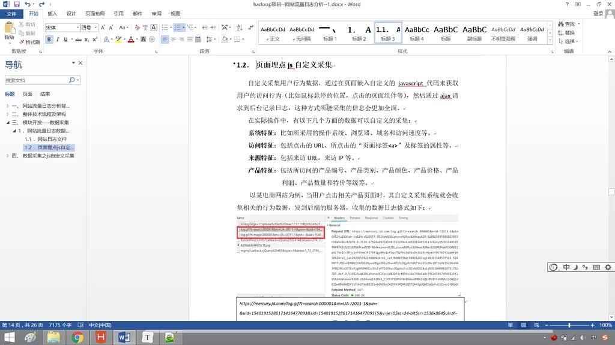This screenshot has width=615, height=345.
Task: Switch to Read Mode in the status bar
Action: pos(510,325)
